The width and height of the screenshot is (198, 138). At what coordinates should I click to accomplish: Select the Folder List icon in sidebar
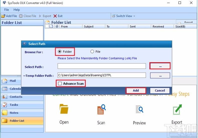click(5, 121)
